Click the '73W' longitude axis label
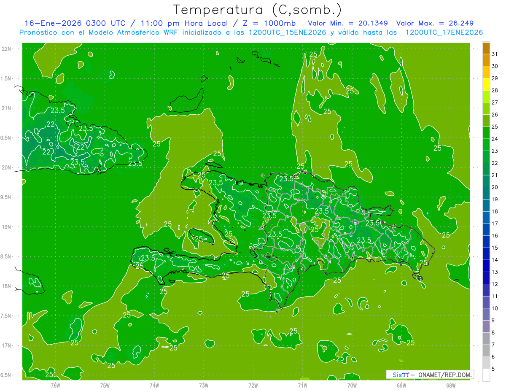The height and width of the screenshot is (391, 506). pyautogui.click(x=204, y=385)
